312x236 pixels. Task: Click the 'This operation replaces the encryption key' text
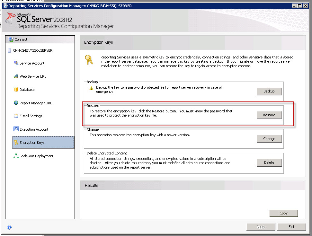pyautogui.click(x=140, y=135)
